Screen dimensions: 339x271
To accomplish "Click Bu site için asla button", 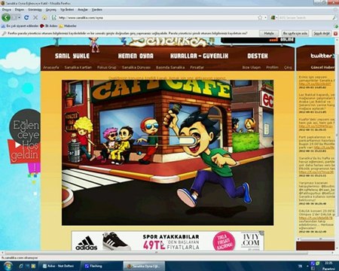I will click(295, 33).
